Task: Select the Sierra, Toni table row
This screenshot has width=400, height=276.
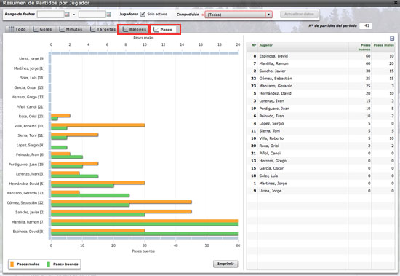Action: click(321, 131)
